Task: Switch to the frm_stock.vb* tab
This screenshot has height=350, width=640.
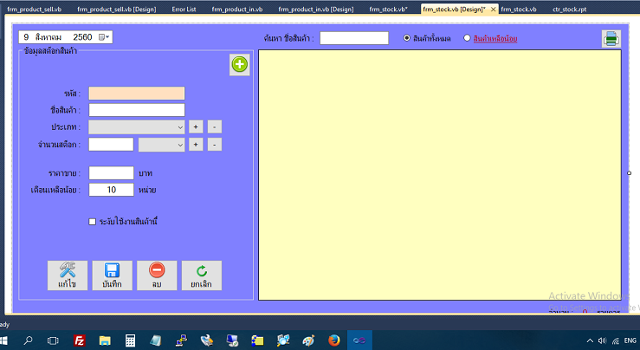Action: (388, 9)
